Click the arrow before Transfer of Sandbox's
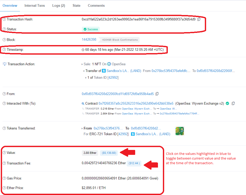The height and width of the screenshot is (195, 246). click(84, 71)
